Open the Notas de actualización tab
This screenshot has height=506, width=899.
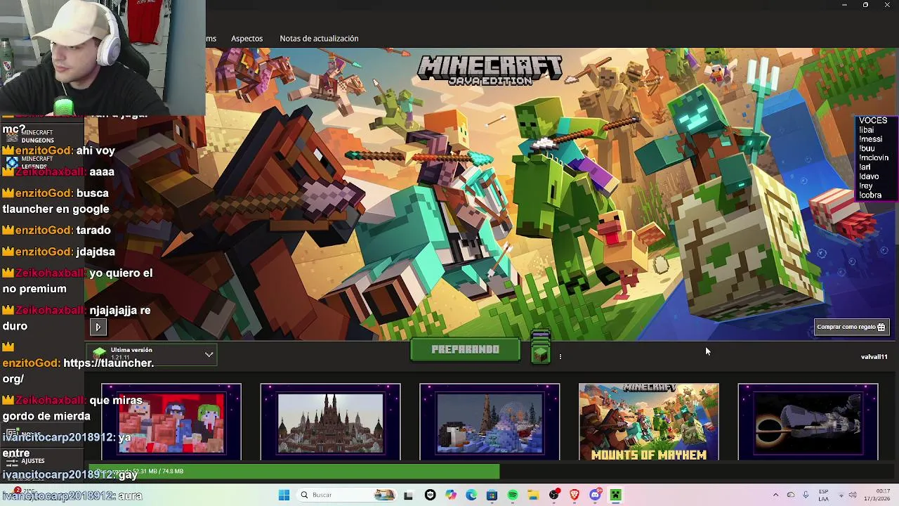(319, 39)
